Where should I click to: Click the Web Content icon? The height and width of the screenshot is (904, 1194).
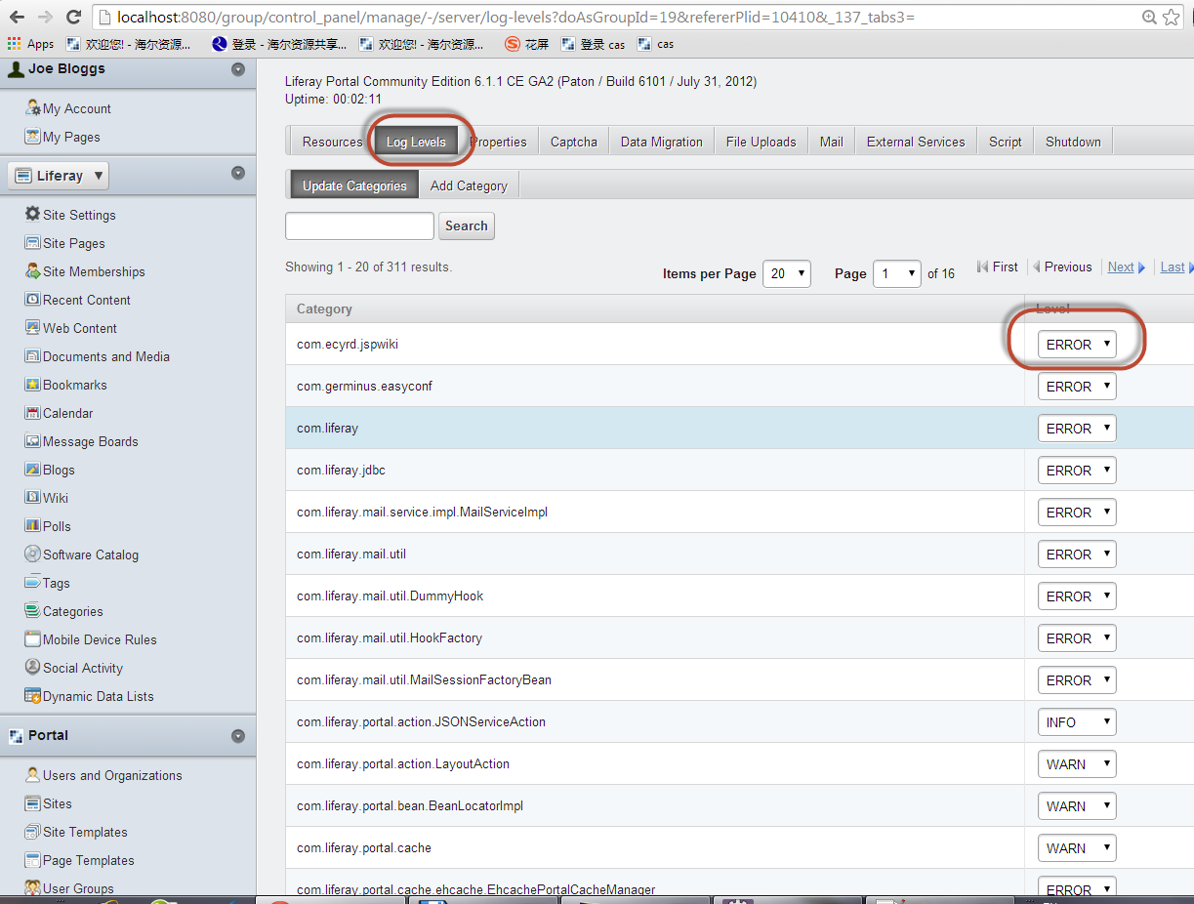click(x=33, y=328)
